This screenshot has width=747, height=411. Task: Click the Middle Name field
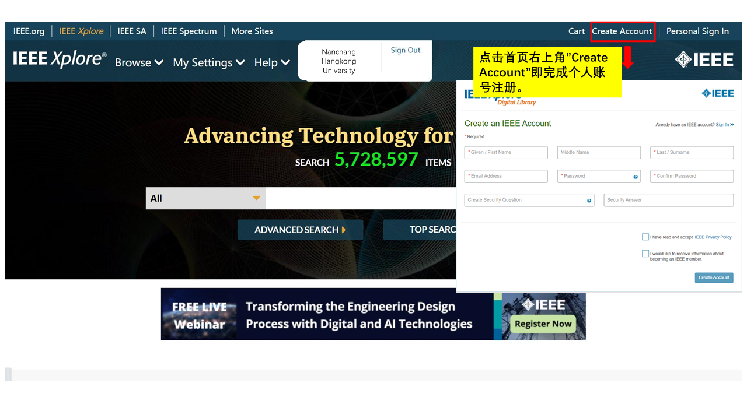[x=599, y=152]
